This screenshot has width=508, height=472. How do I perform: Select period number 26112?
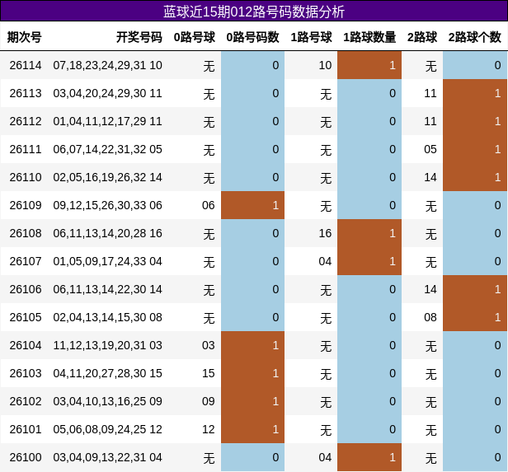[26, 121]
